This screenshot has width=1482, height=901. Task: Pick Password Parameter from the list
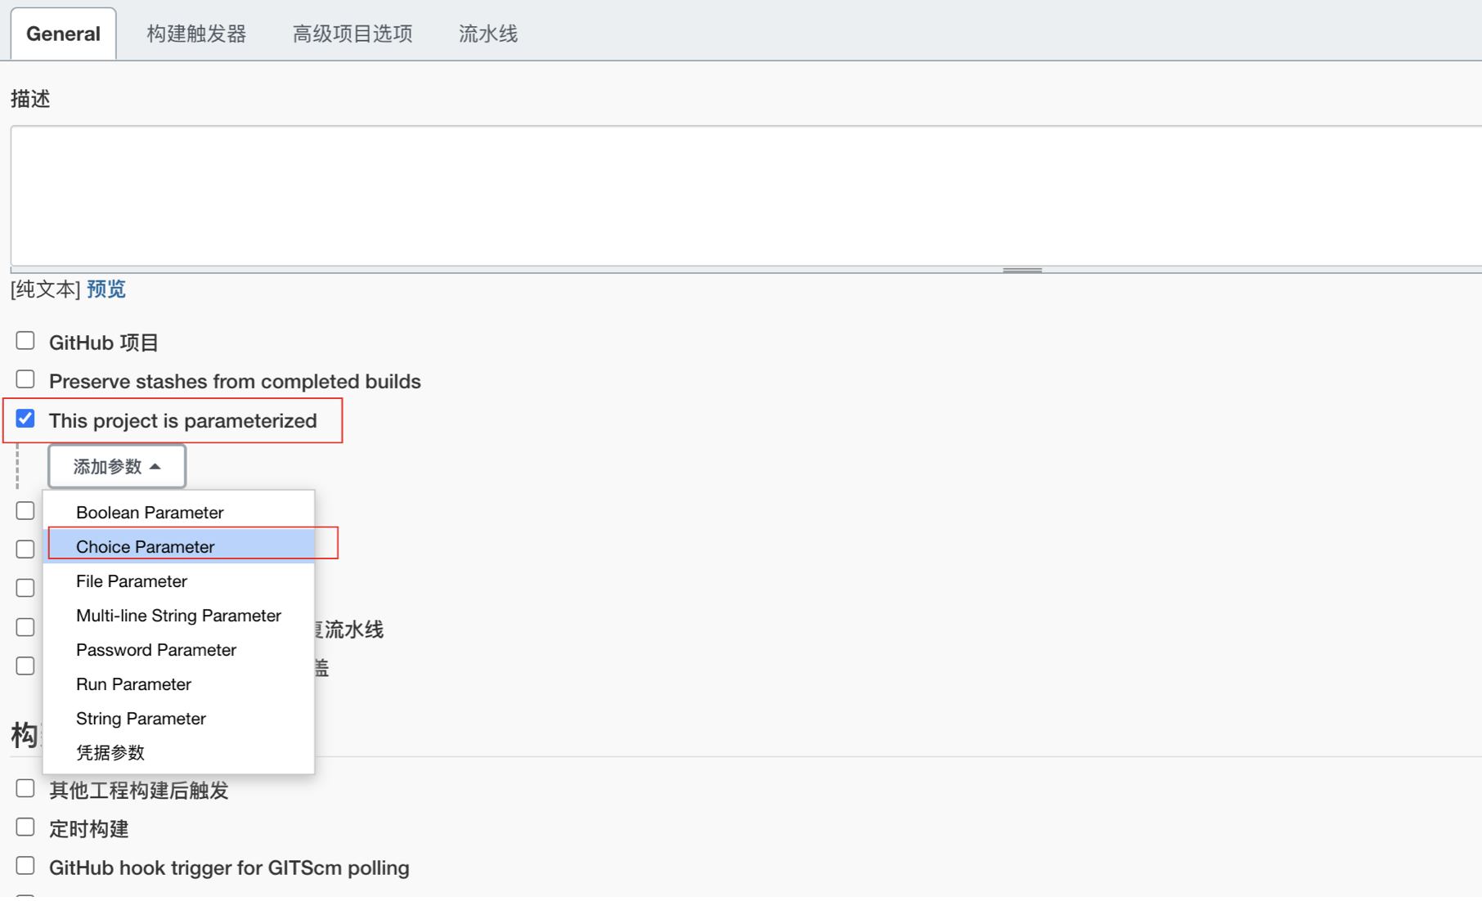coord(155,649)
